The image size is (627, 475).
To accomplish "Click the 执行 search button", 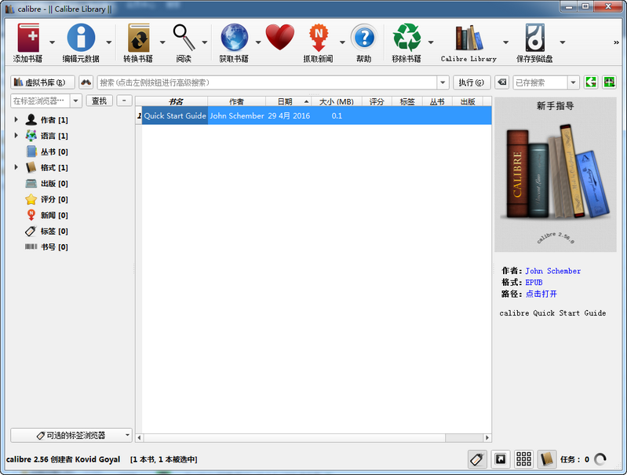I will (x=471, y=82).
